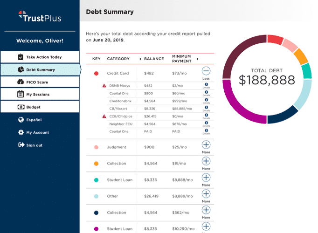Image resolution: width=318 pixels, height=233 pixels.
Task: Click the BALANCE column header
Action: [x=154, y=59]
